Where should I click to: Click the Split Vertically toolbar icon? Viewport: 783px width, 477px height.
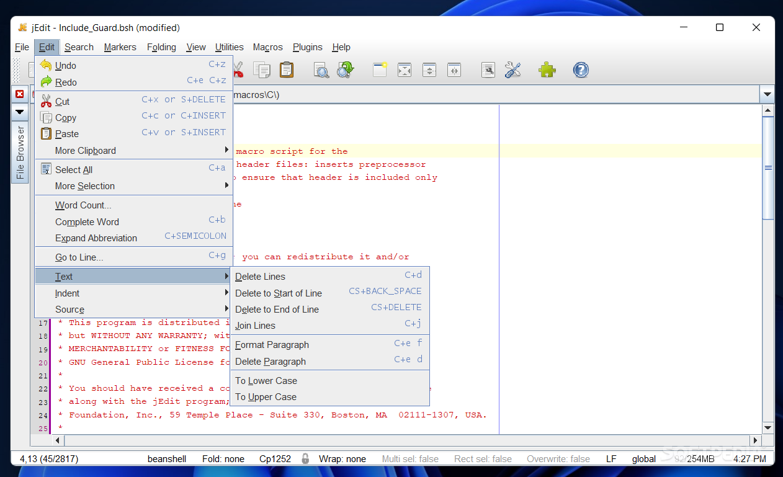coord(454,69)
